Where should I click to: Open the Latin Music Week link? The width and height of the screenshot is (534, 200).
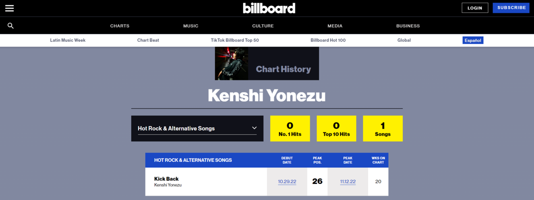pos(68,40)
